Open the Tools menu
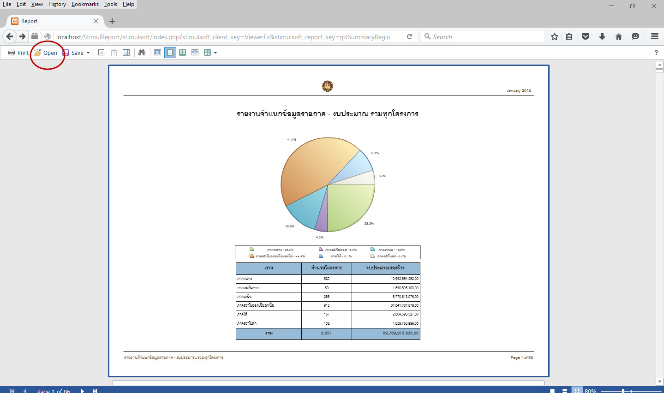Image resolution: width=664 pixels, height=393 pixels. [x=111, y=4]
